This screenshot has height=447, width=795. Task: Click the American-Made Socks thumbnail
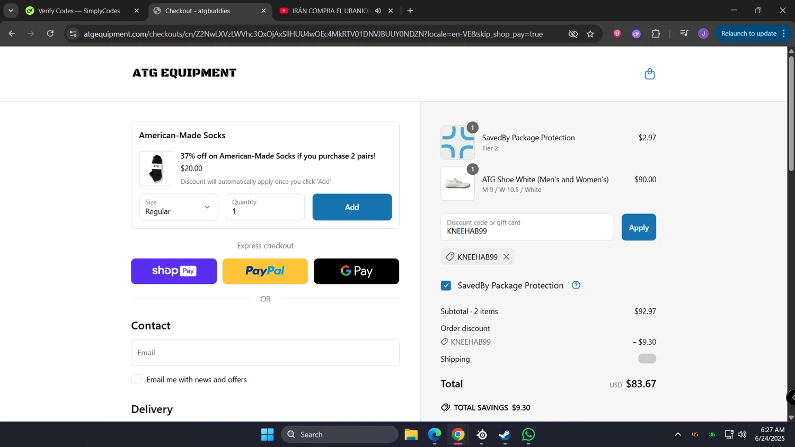(156, 168)
